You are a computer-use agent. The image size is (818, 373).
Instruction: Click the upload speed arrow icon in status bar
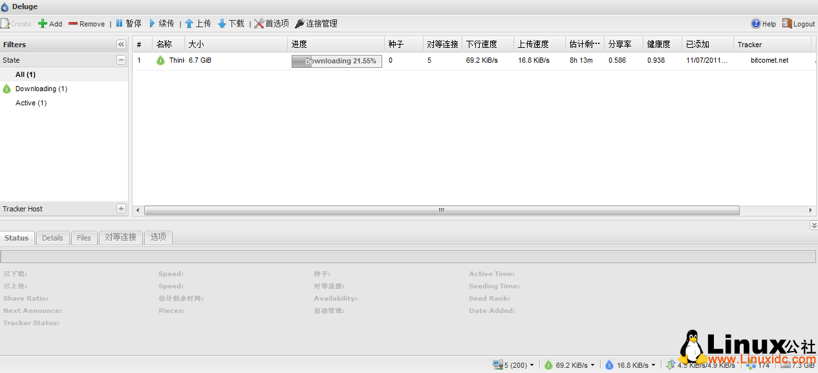click(608, 365)
